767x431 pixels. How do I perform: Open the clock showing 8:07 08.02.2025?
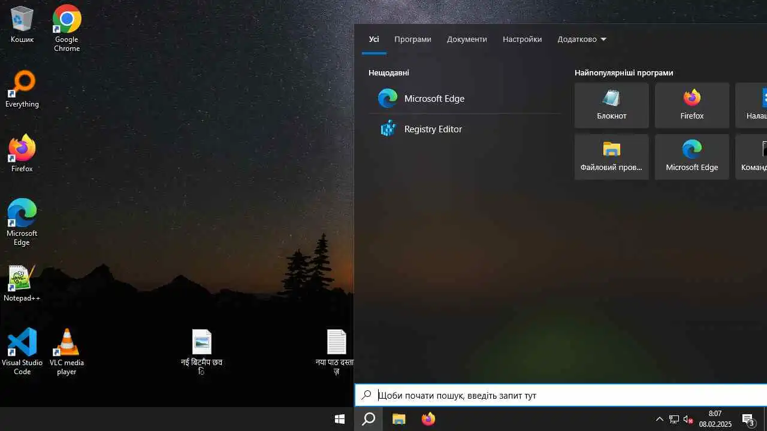click(715, 419)
